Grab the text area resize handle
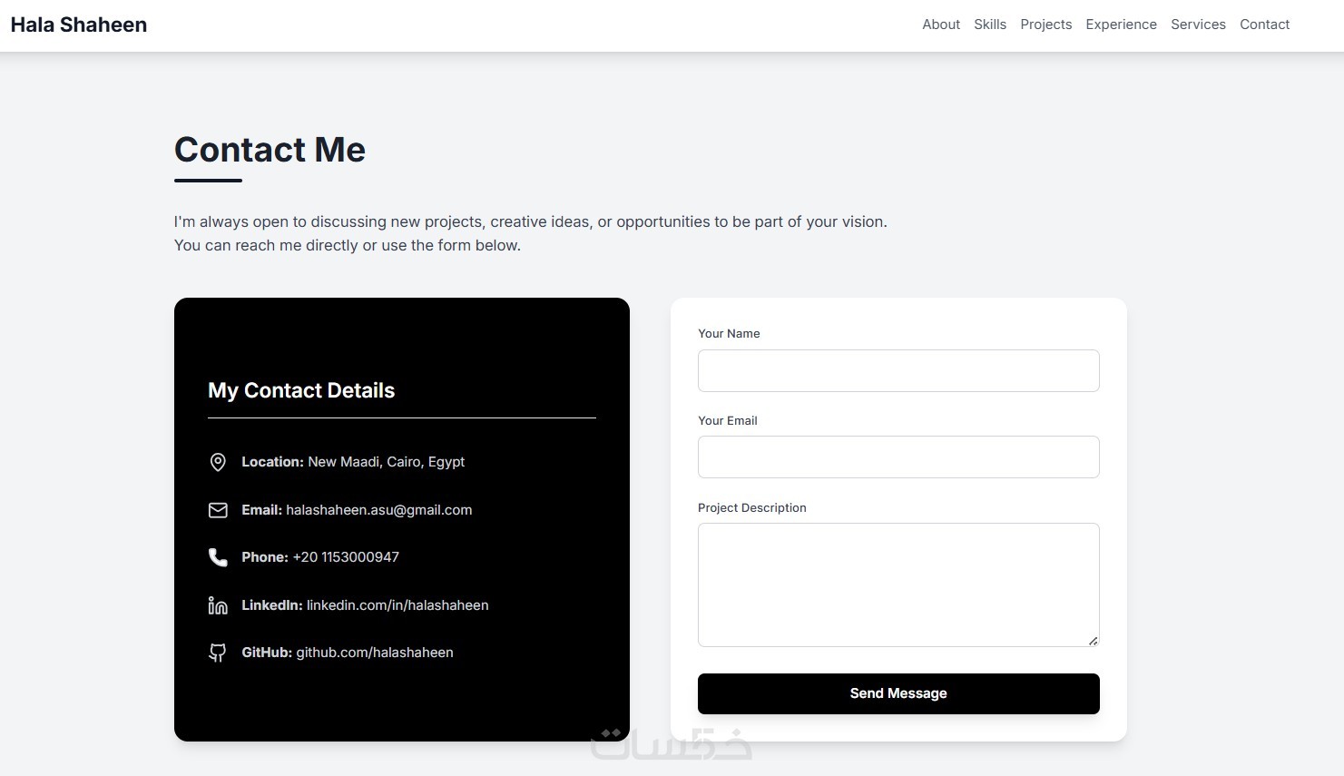The image size is (1344, 776). point(1093,641)
